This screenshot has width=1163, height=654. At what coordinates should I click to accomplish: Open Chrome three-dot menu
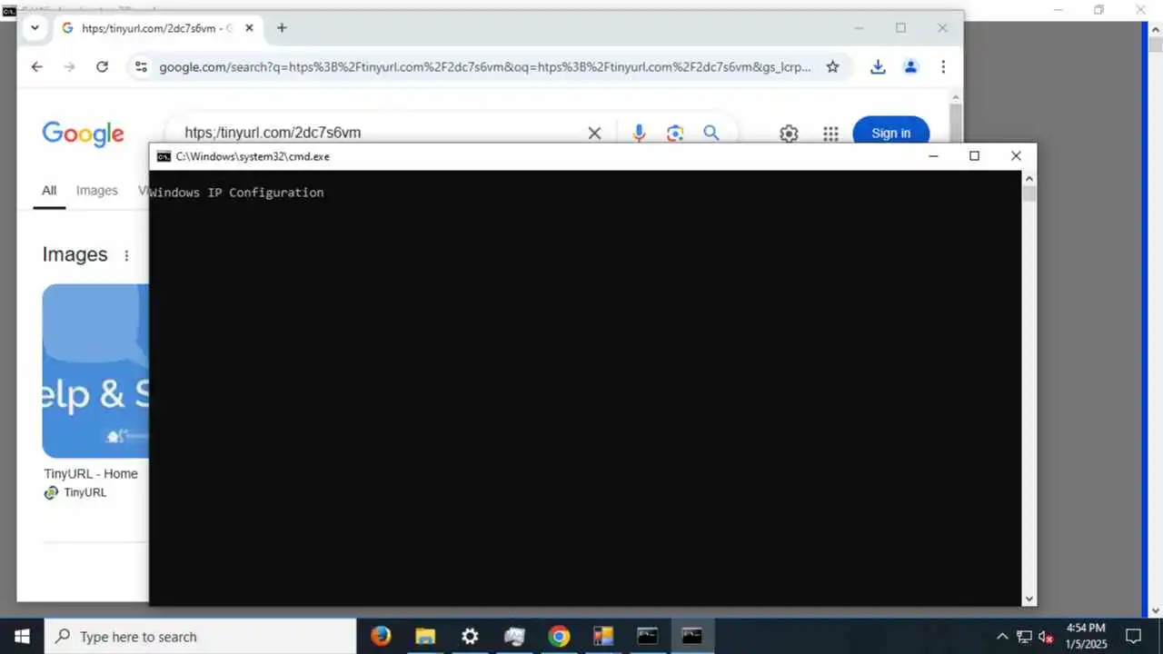(943, 67)
